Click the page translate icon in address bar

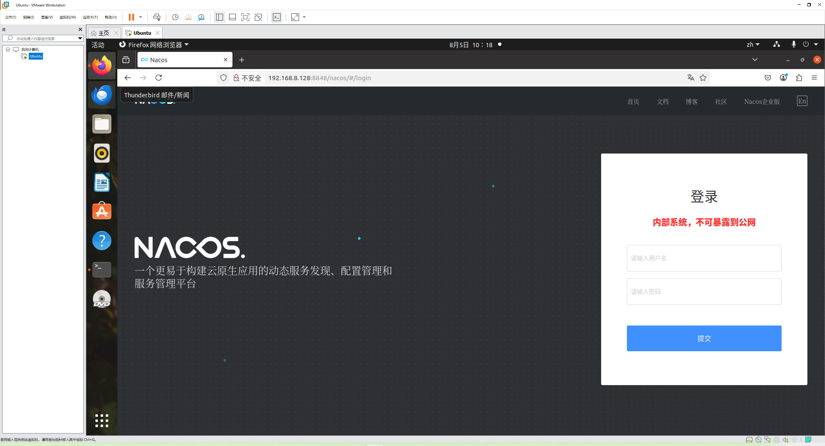(691, 78)
